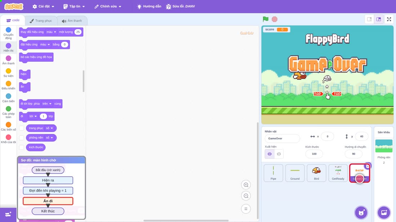
Task: Expand màu dropdown in đặt hiệu ứng block
Action: pyautogui.click(x=45, y=45)
